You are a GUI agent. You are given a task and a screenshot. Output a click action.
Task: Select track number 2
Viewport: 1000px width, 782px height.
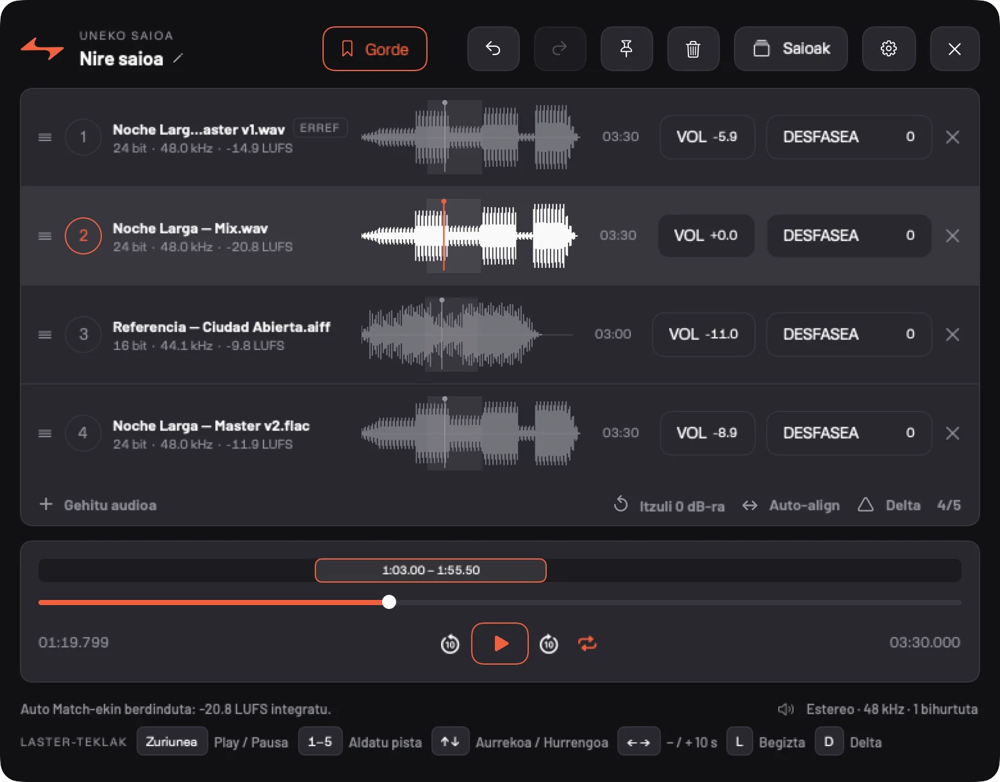83,236
